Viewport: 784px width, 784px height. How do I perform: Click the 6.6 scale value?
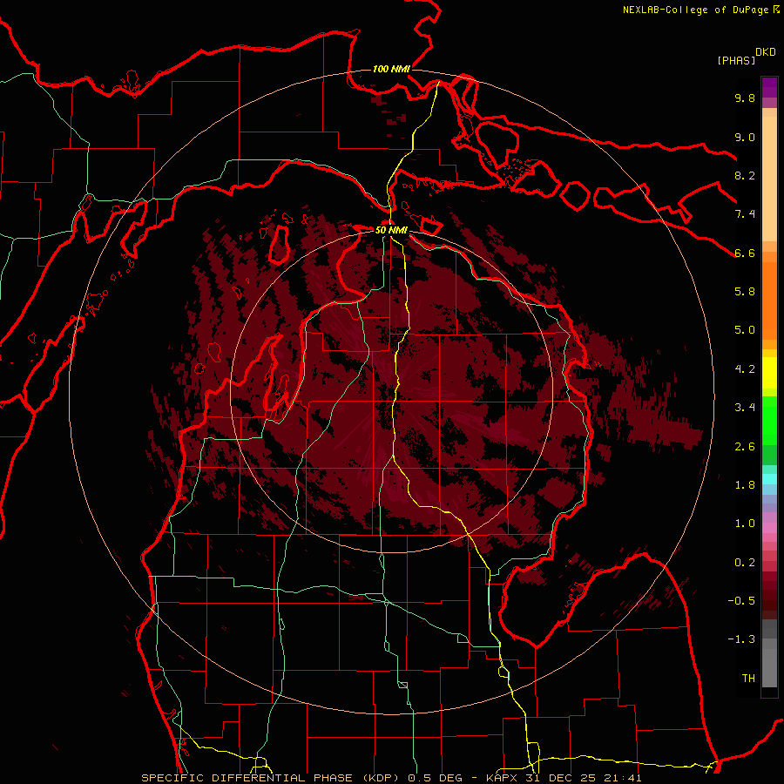click(x=745, y=253)
